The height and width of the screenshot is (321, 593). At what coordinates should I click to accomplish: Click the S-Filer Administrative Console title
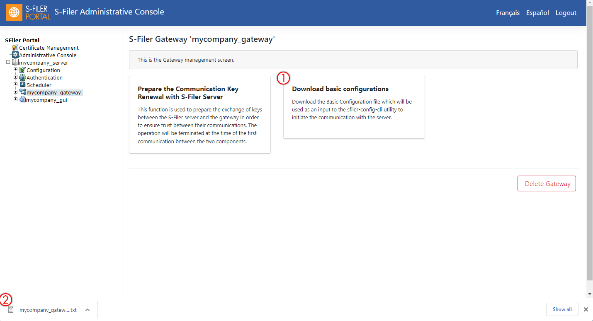click(109, 12)
